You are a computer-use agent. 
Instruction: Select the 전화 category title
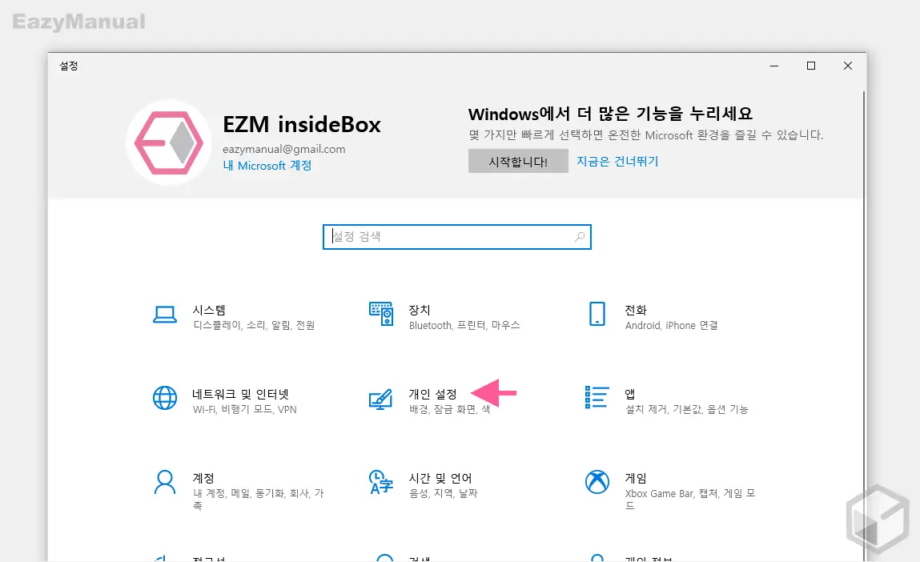point(636,310)
